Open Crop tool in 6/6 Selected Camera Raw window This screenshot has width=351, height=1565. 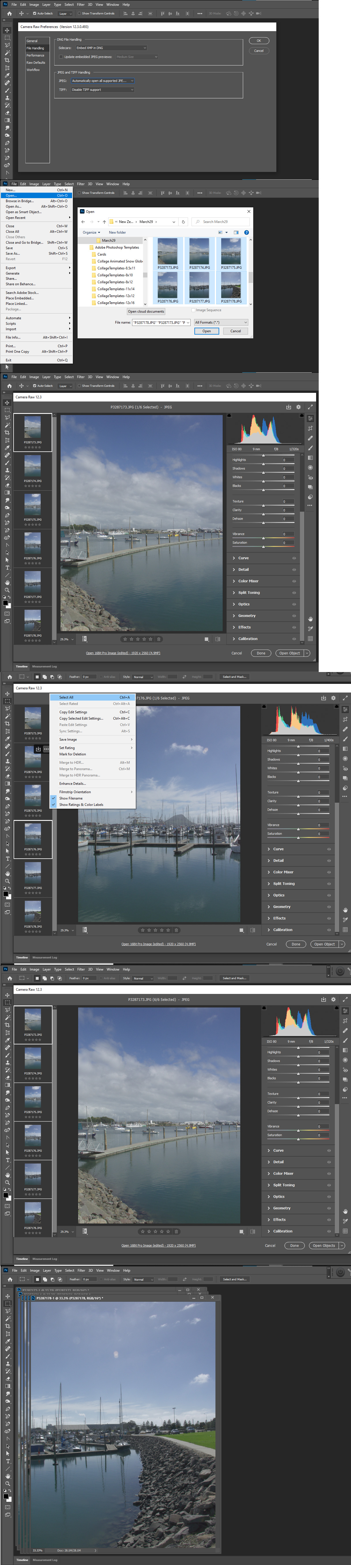coord(345,1021)
